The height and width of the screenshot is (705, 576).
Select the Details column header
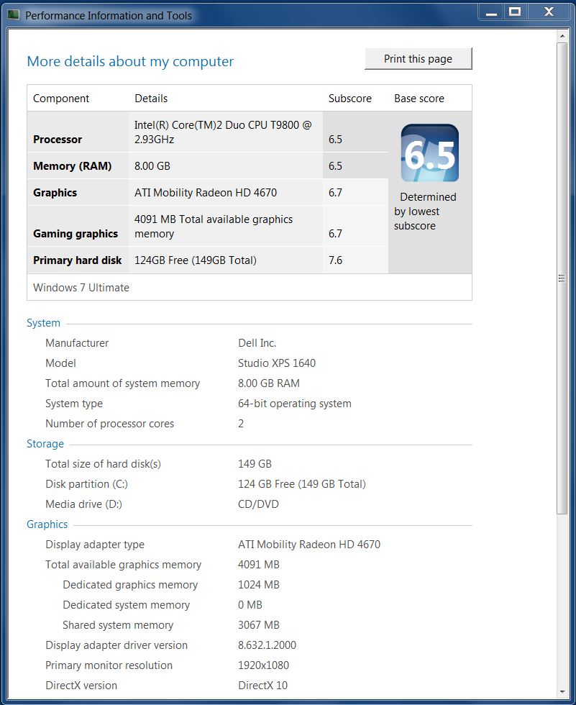coord(151,99)
